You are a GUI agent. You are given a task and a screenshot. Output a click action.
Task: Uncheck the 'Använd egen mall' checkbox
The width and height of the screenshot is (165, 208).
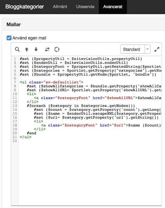click(x=9, y=38)
